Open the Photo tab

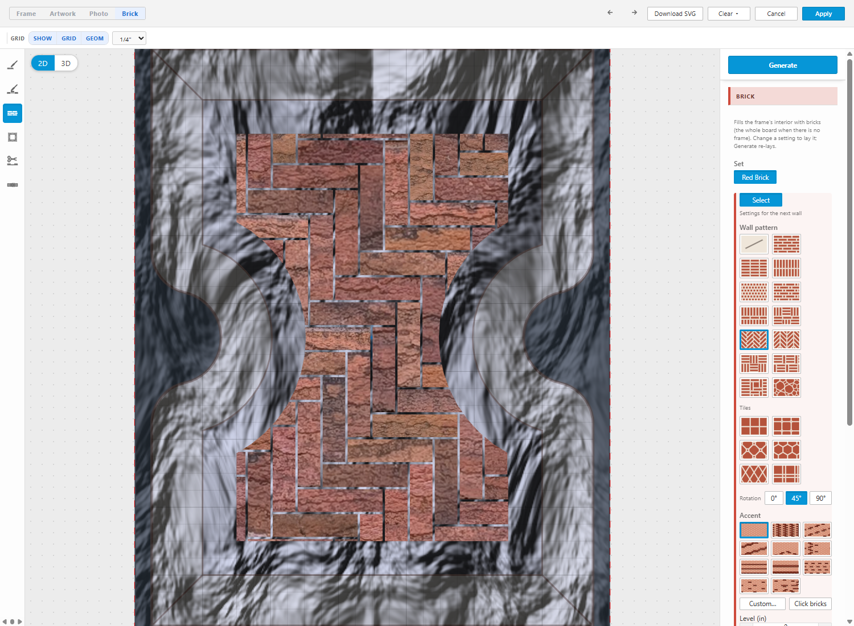point(98,14)
